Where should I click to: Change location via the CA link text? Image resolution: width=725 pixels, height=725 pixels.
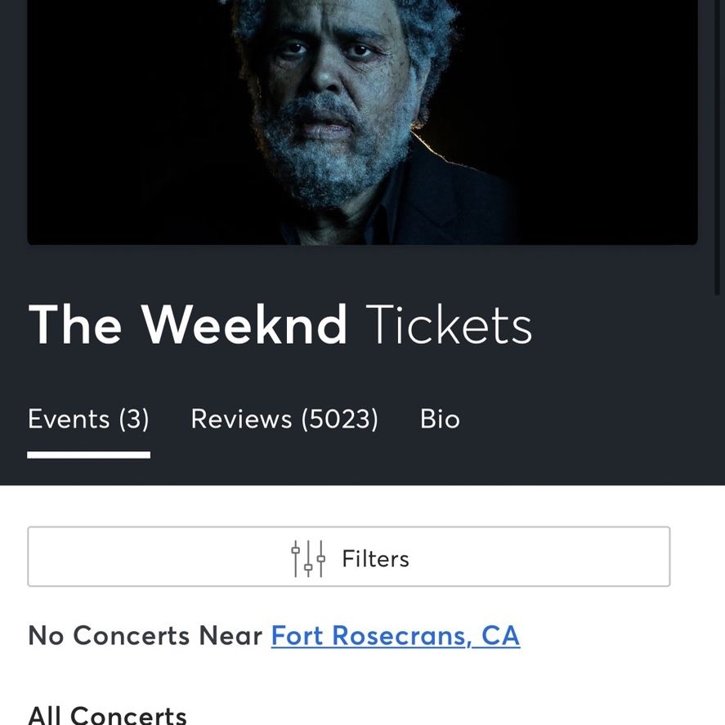[x=501, y=636]
